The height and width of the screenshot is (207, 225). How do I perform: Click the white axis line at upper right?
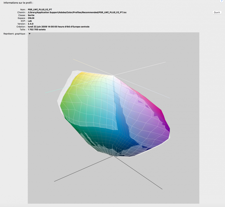(x=141, y=68)
